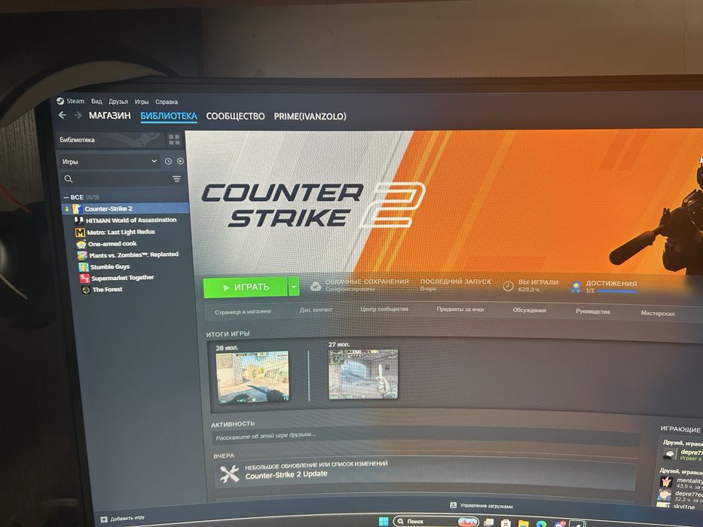Click the Steam logo icon in menu bar
The image size is (703, 527).
tap(60, 101)
